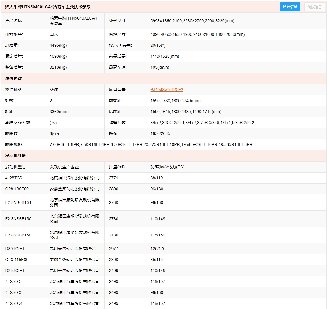This screenshot has width=327, height=309.
Task: Click the emission level value 国六
Action: pos(54,34)
